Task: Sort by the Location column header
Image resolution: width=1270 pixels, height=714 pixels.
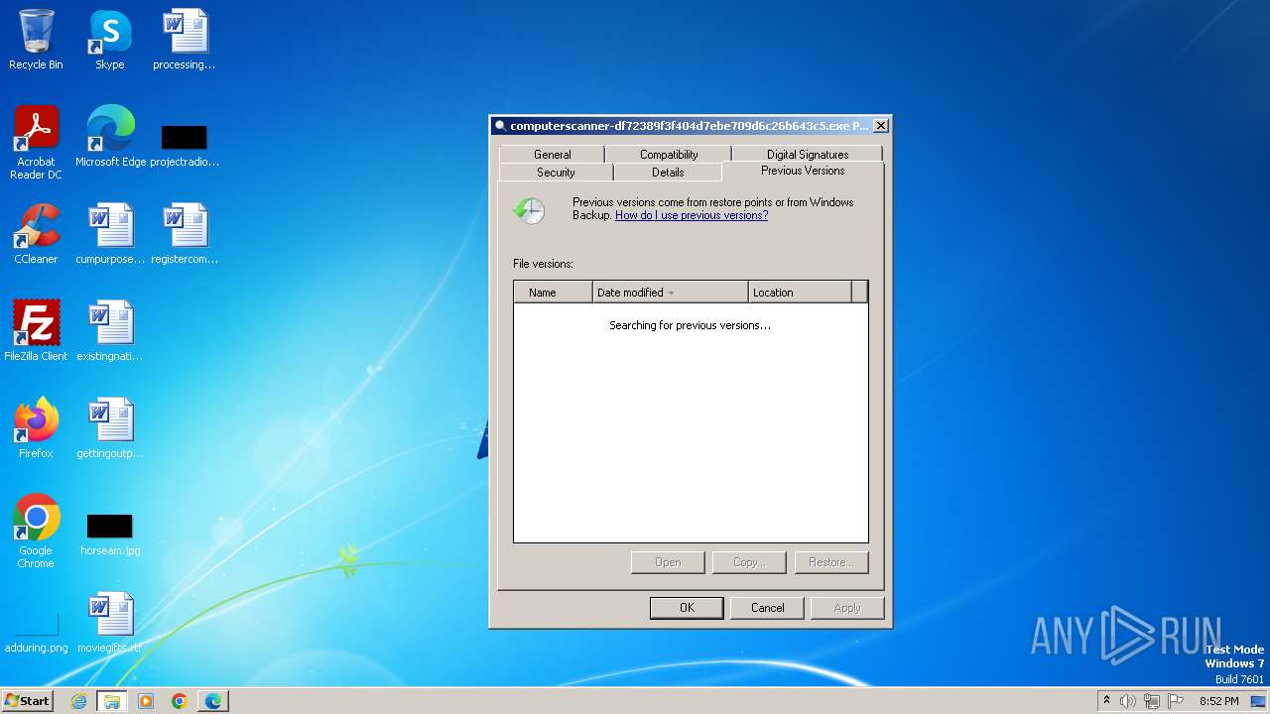Action: pyautogui.click(x=801, y=293)
